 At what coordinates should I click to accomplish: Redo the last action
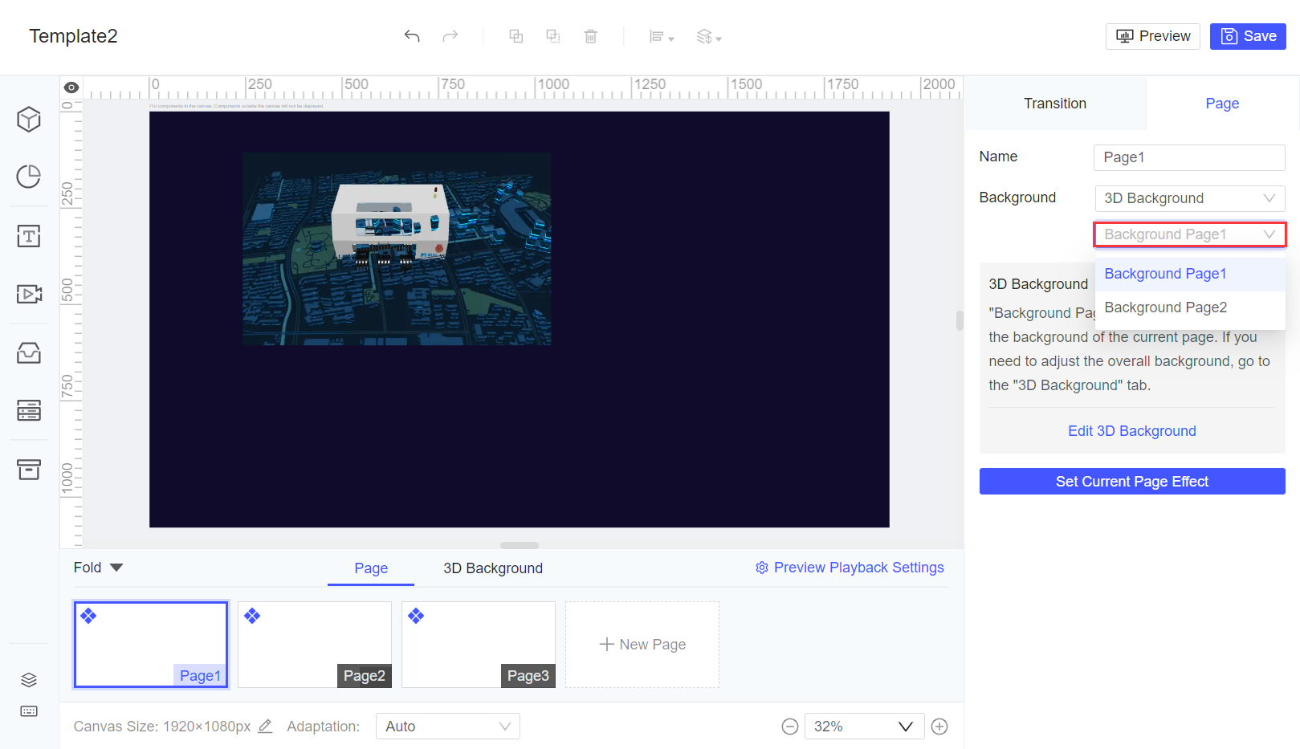coord(450,36)
